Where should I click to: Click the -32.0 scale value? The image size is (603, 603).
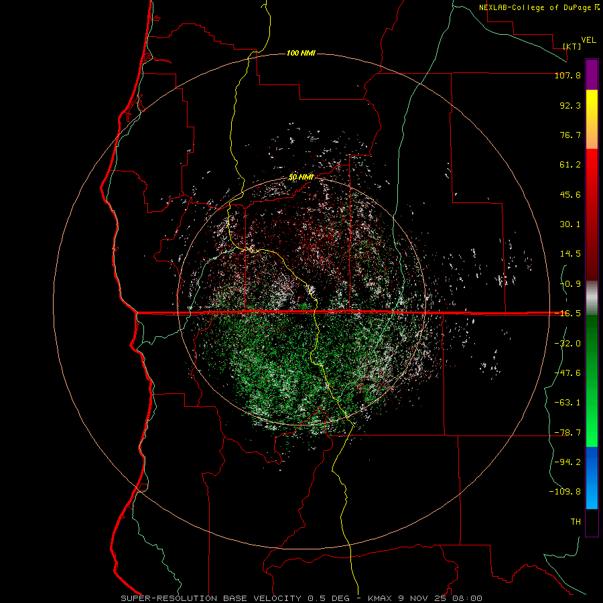click(x=567, y=344)
